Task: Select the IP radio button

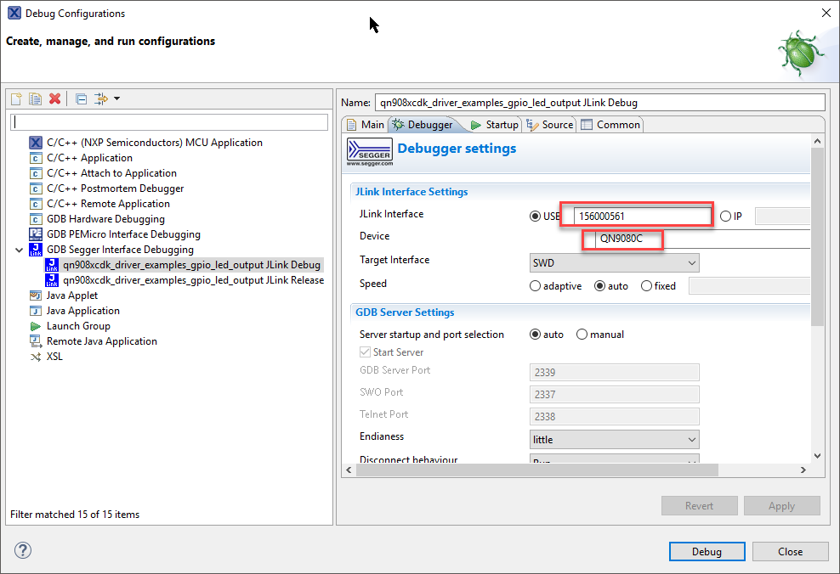Action: [x=725, y=216]
